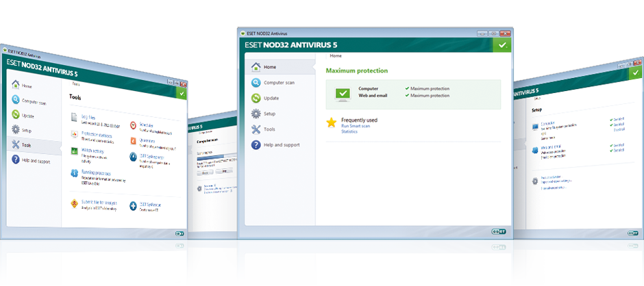Open Setup gear icon in center window sidebar
The width and height of the screenshot is (644, 286).
click(x=256, y=114)
